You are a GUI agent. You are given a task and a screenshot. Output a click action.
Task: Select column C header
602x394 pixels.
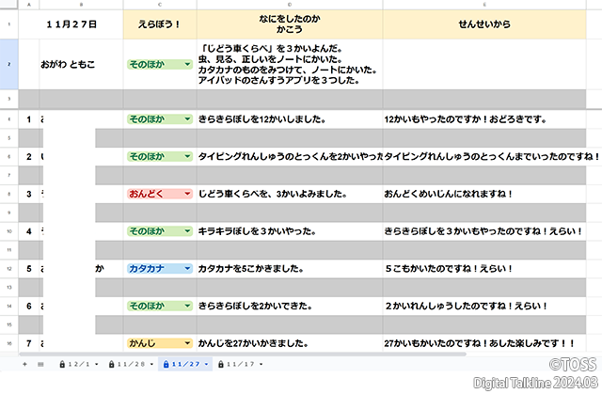pyautogui.click(x=159, y=4)
